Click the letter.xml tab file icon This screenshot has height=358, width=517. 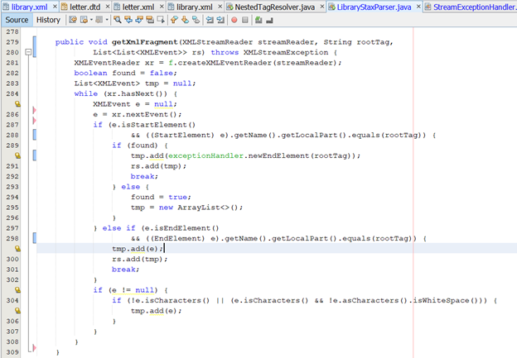117,7
